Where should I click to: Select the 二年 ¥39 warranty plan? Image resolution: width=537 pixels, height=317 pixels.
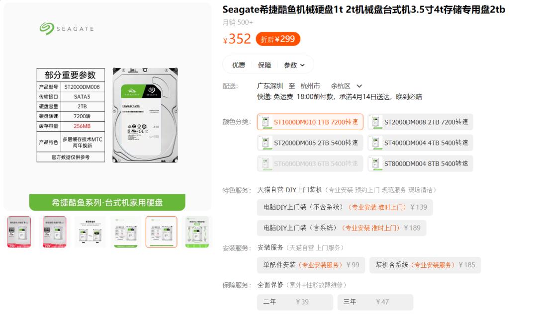(x=294, y=302)
